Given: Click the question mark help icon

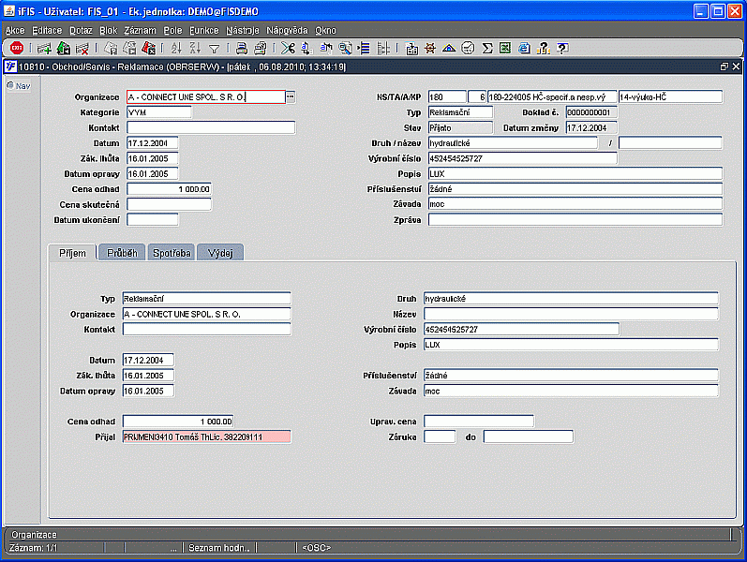Looking at the screenshot, I should pyautogui.click(x=562, y=48).
